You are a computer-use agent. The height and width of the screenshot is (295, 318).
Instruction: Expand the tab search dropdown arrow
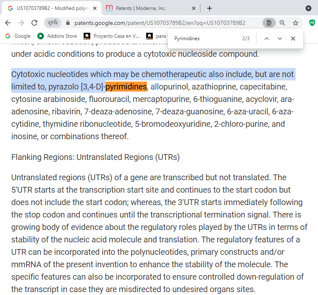pos(308,8)
